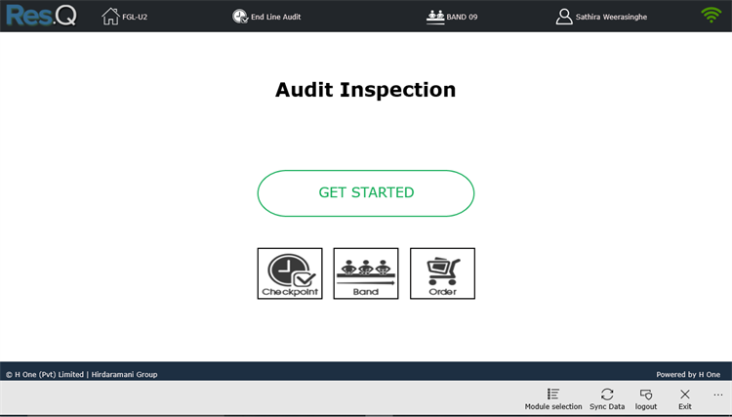Expand the more options ellipsis
This screenshot has height=417, width=732.
[718, 396]
